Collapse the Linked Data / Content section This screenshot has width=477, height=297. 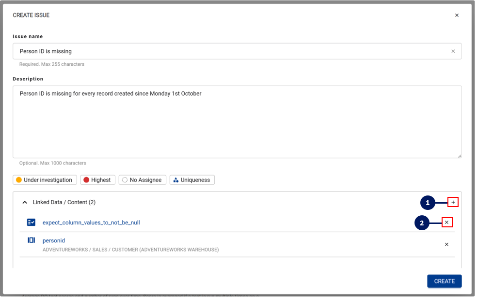[25, 202]
